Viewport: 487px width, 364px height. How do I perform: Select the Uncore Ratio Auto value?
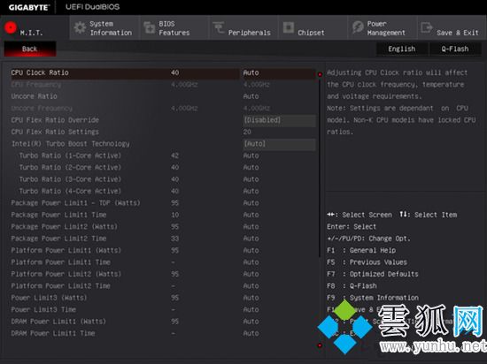(251, 96)
